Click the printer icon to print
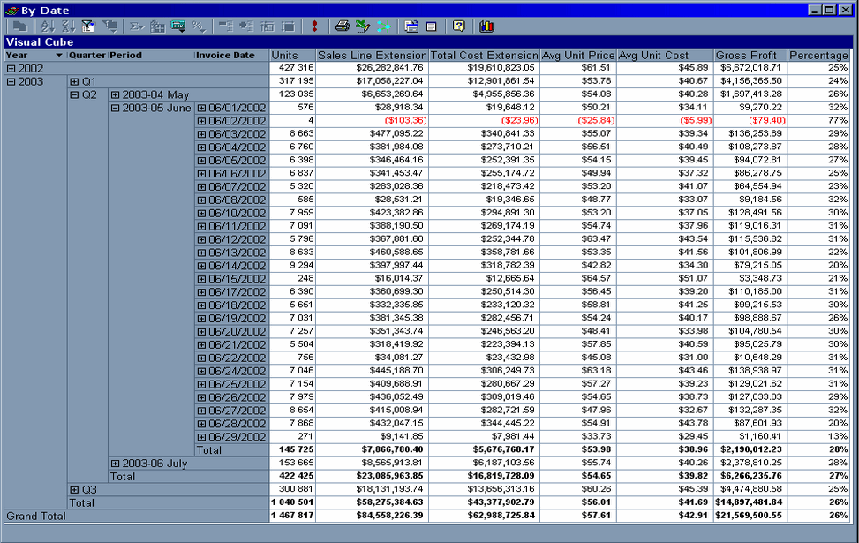The image size is (859, 543). [342, 26]
